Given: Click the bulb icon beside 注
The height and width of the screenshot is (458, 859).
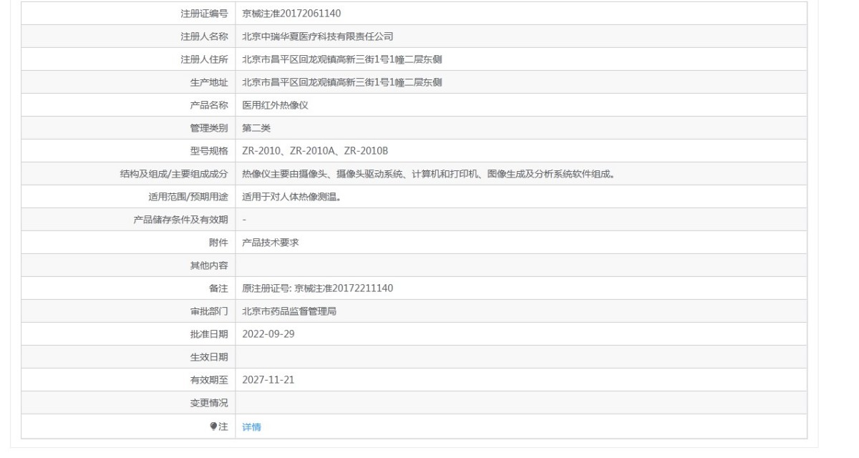Looking at the screenshot, I should click(213, 427).
